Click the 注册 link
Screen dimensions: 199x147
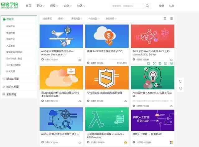pos(172,6)
